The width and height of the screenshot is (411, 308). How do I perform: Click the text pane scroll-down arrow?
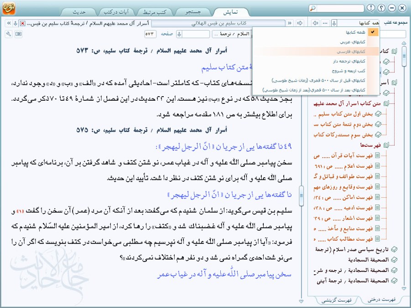click(301, 301)
